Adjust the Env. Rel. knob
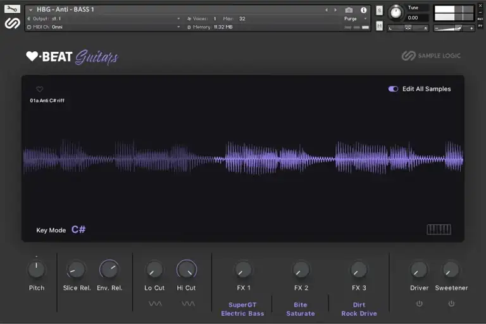The width and height of the screenshot is (486, 324). 109,269
